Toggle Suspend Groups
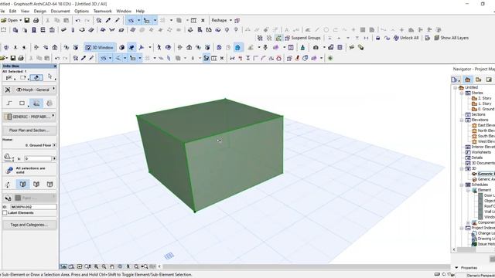495x278 pixels. pos(302,38)
